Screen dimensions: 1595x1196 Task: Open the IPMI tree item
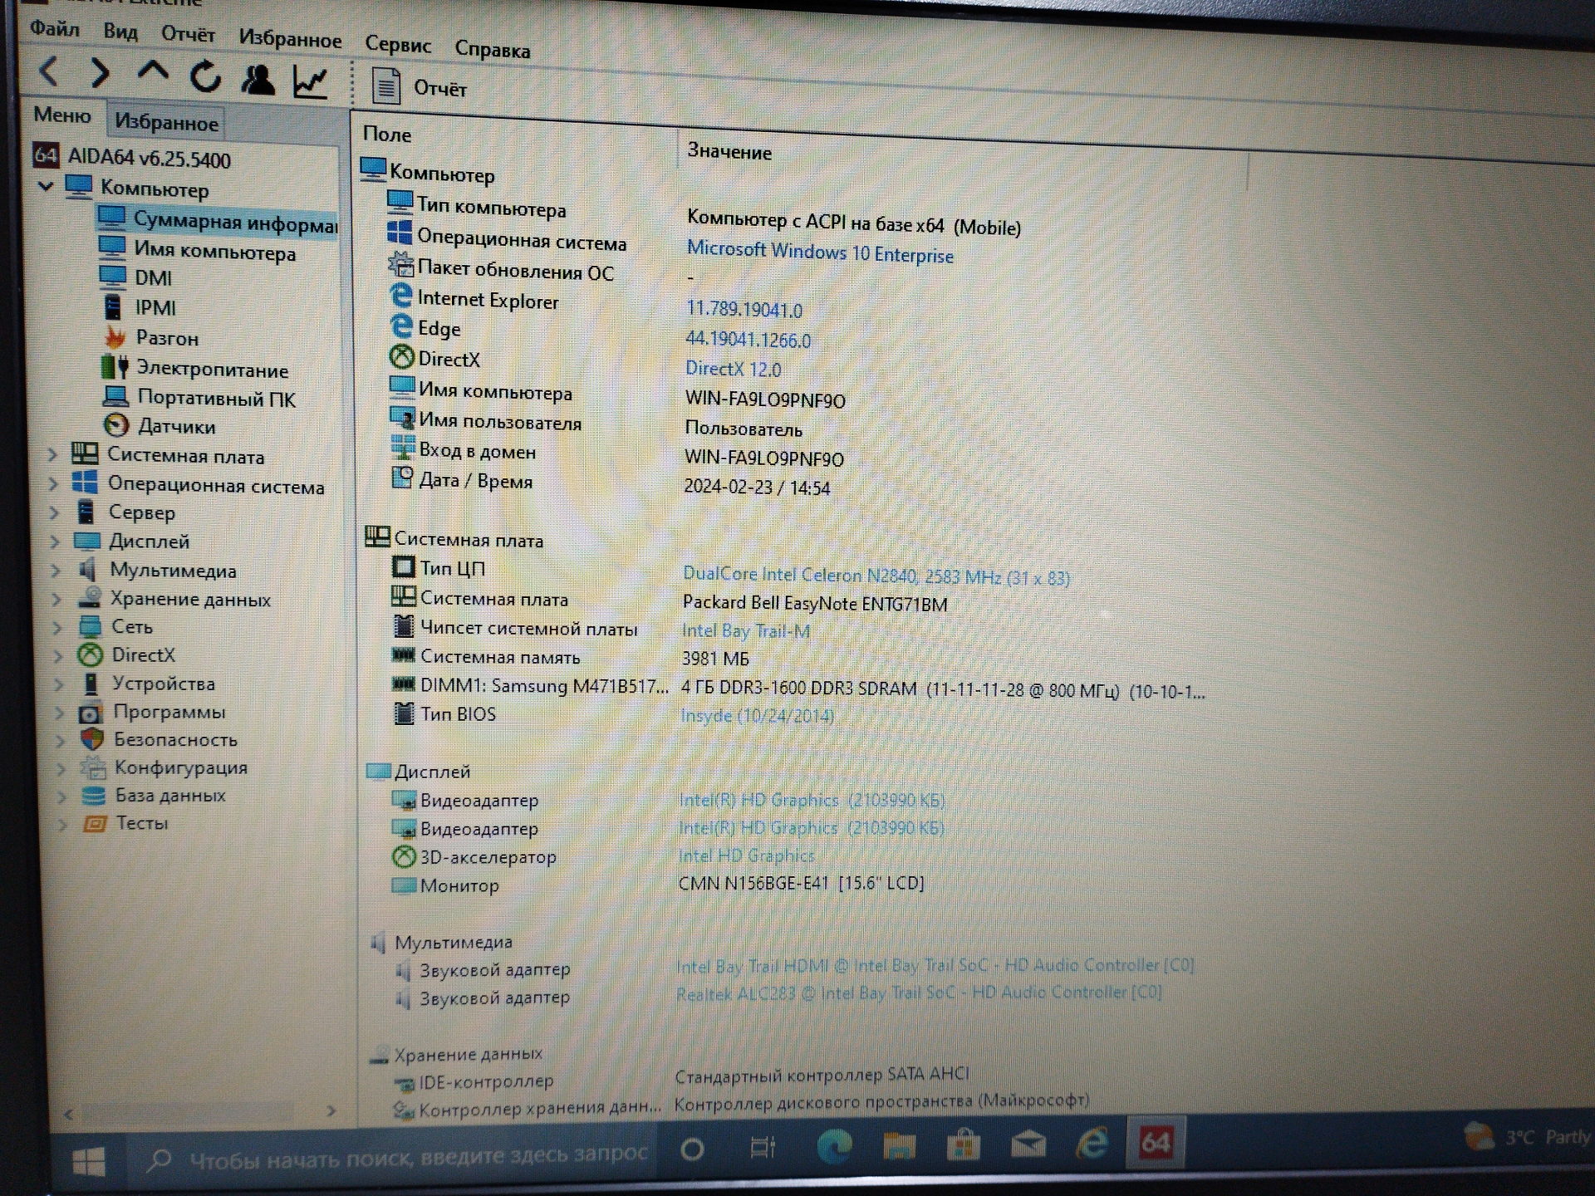point(139,307)
